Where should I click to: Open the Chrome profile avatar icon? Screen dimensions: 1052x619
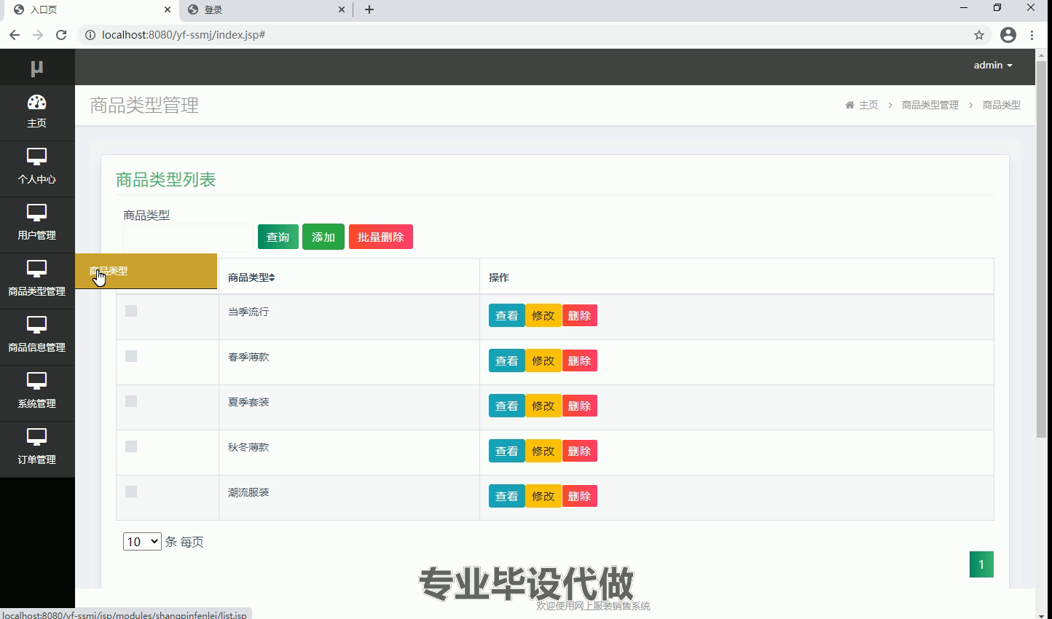tap(1008, 35)
